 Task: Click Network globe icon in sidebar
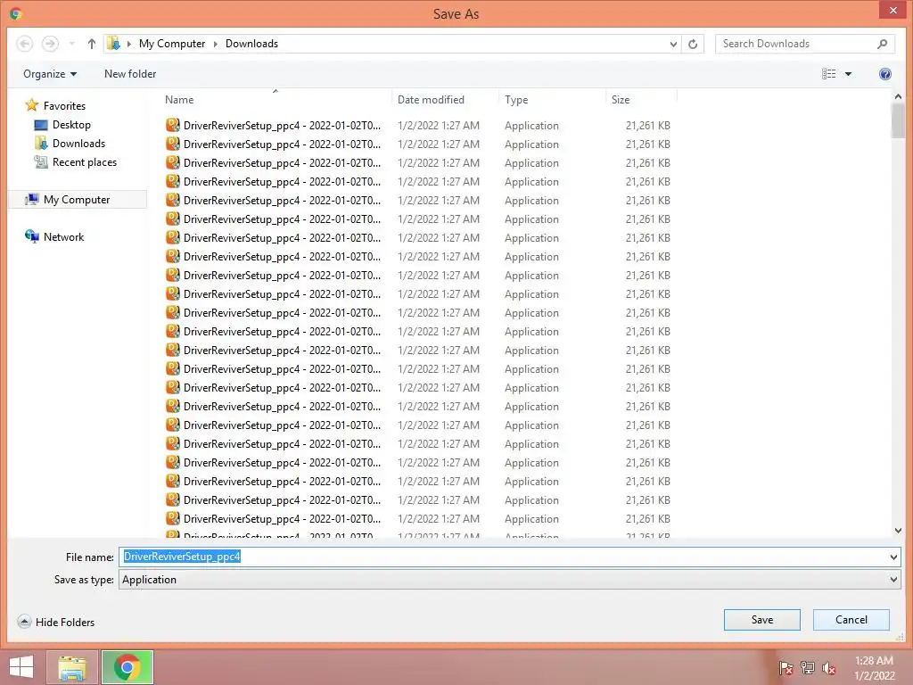31,236
